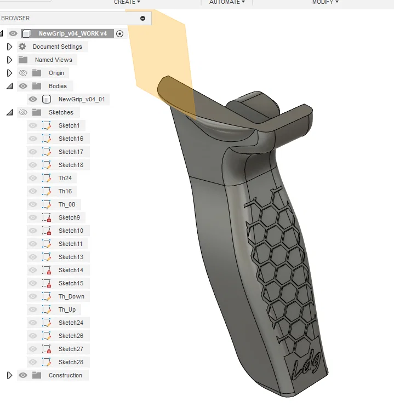
Task: Show the hidden Sketches folder
Action: (x=23, y=112)
